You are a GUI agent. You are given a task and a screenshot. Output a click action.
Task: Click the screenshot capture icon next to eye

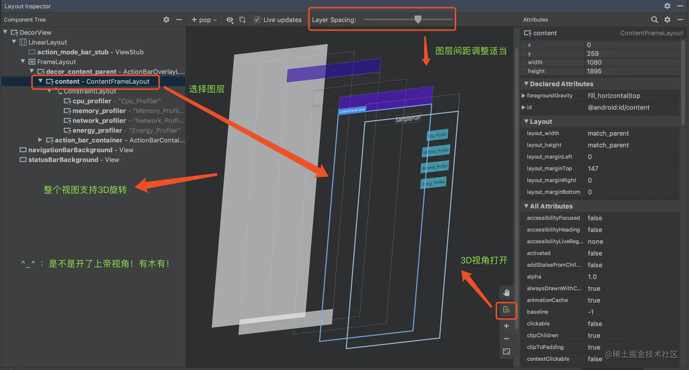[x=242, y=20]
